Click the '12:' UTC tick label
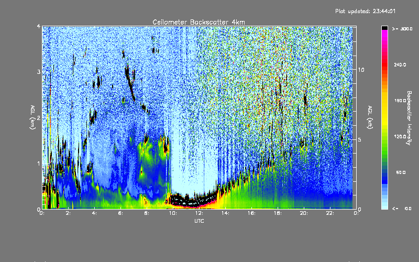This screenshot has height=262, width=419. point(199,213)
